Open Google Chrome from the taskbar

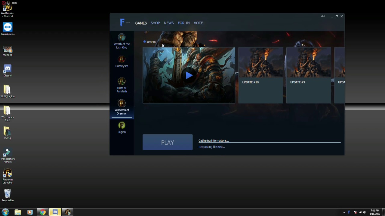pyautogui.click(x=43, y=212)
